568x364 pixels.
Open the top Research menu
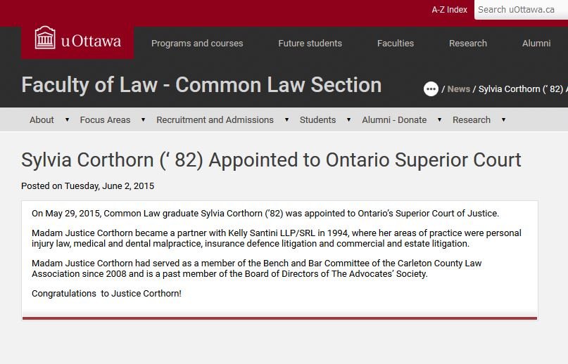(468, 44)
